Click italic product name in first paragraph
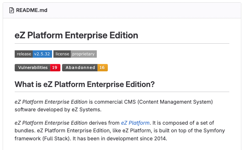Viewport: 245px width, 150px height. [x=51, y=102]
